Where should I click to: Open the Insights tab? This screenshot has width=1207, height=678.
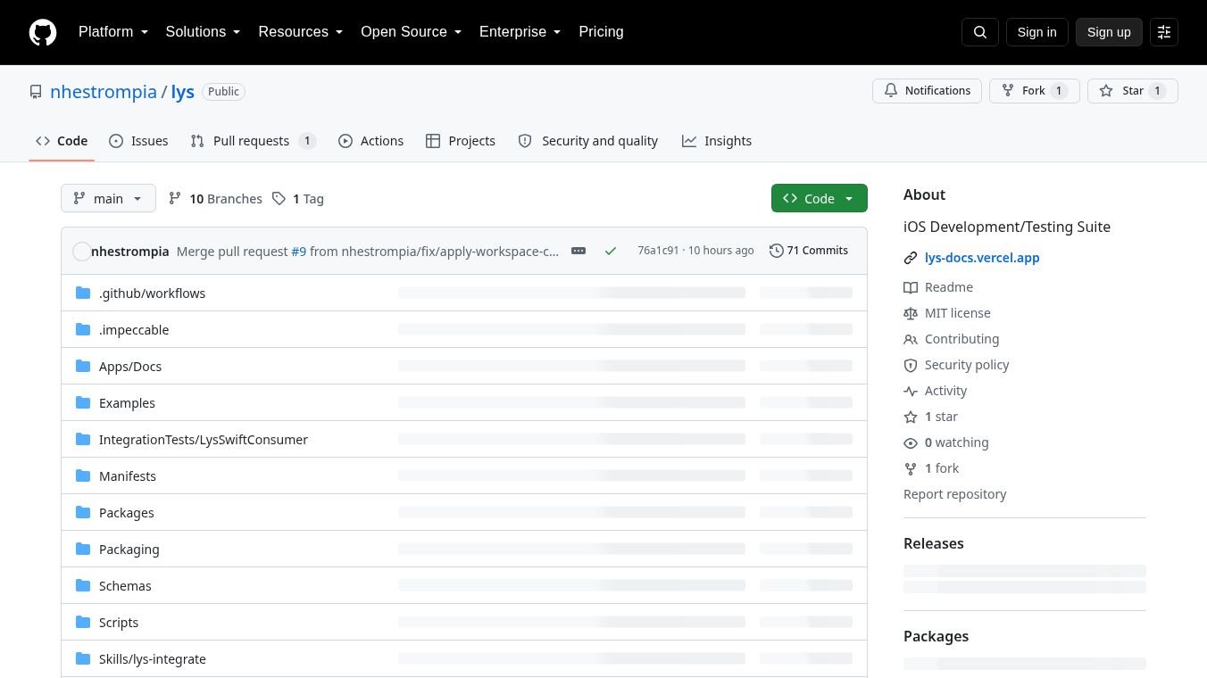point(717,141)
